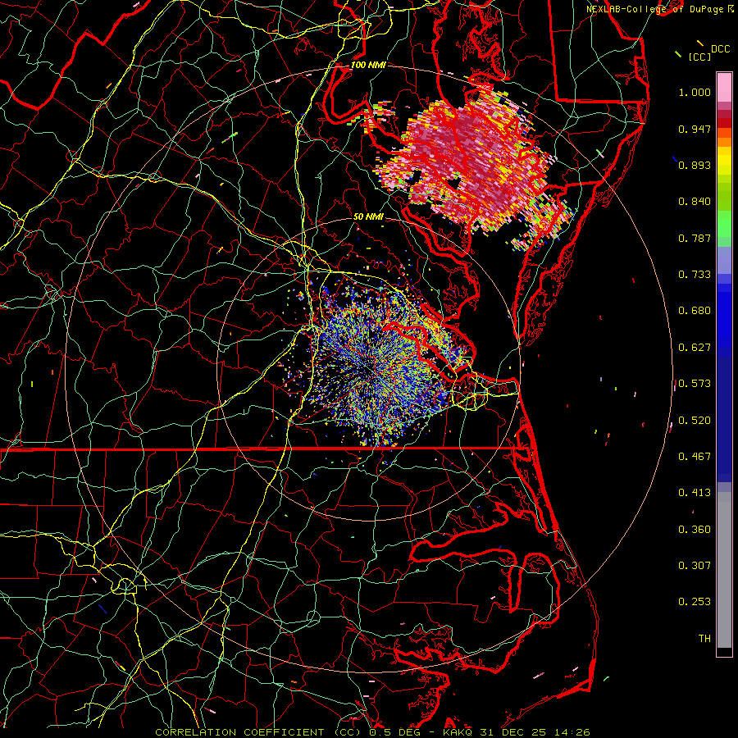Viewport: 738px width, 738px height.
Task: Click the 0.733 legend value
Action: point(695,275)
